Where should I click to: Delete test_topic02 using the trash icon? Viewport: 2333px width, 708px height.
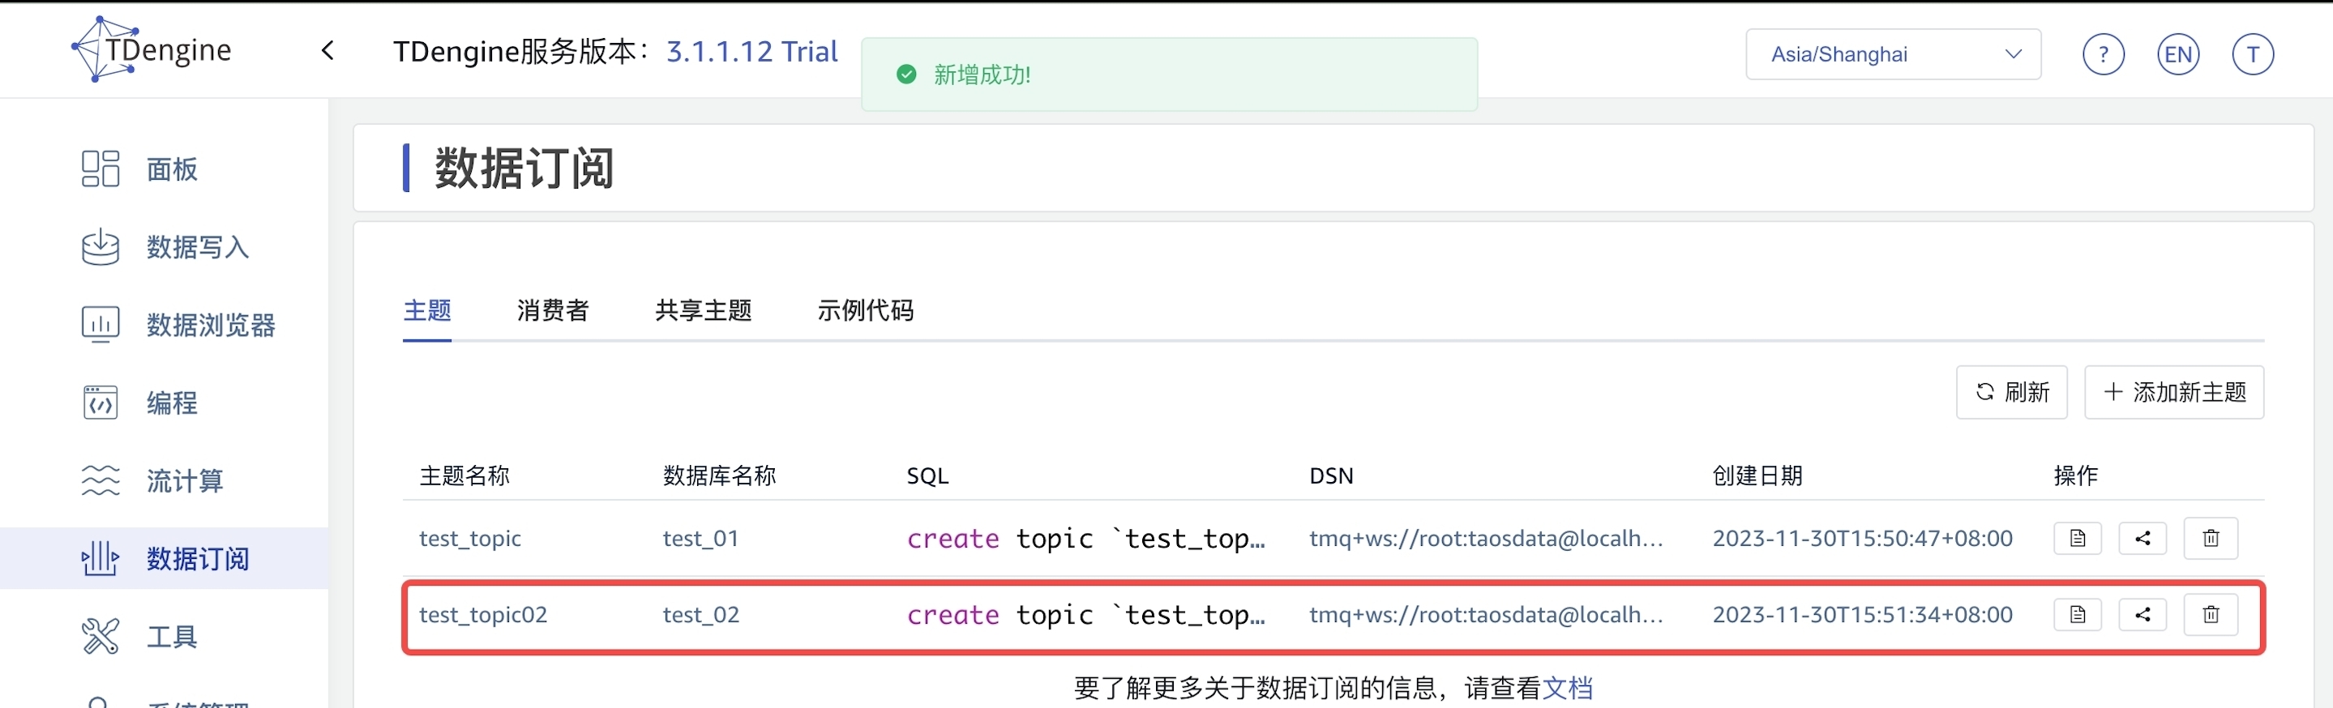(2210, 615)
